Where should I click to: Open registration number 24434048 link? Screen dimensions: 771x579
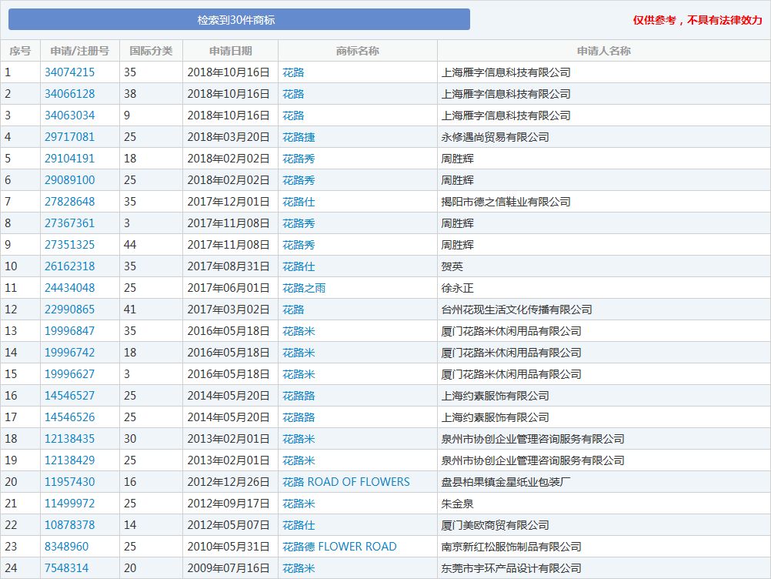[69, 288]
